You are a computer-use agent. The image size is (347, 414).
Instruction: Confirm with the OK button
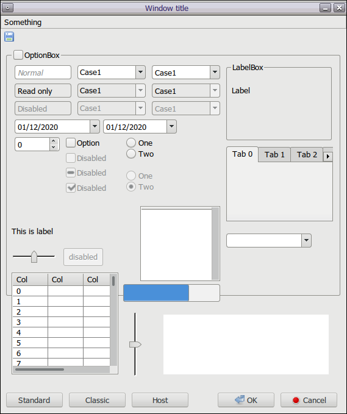pos(246,400)
